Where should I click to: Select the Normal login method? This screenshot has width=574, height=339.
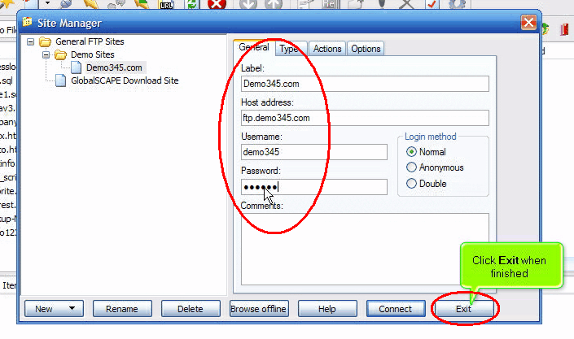pyautogui.click(x=411, y=152)
